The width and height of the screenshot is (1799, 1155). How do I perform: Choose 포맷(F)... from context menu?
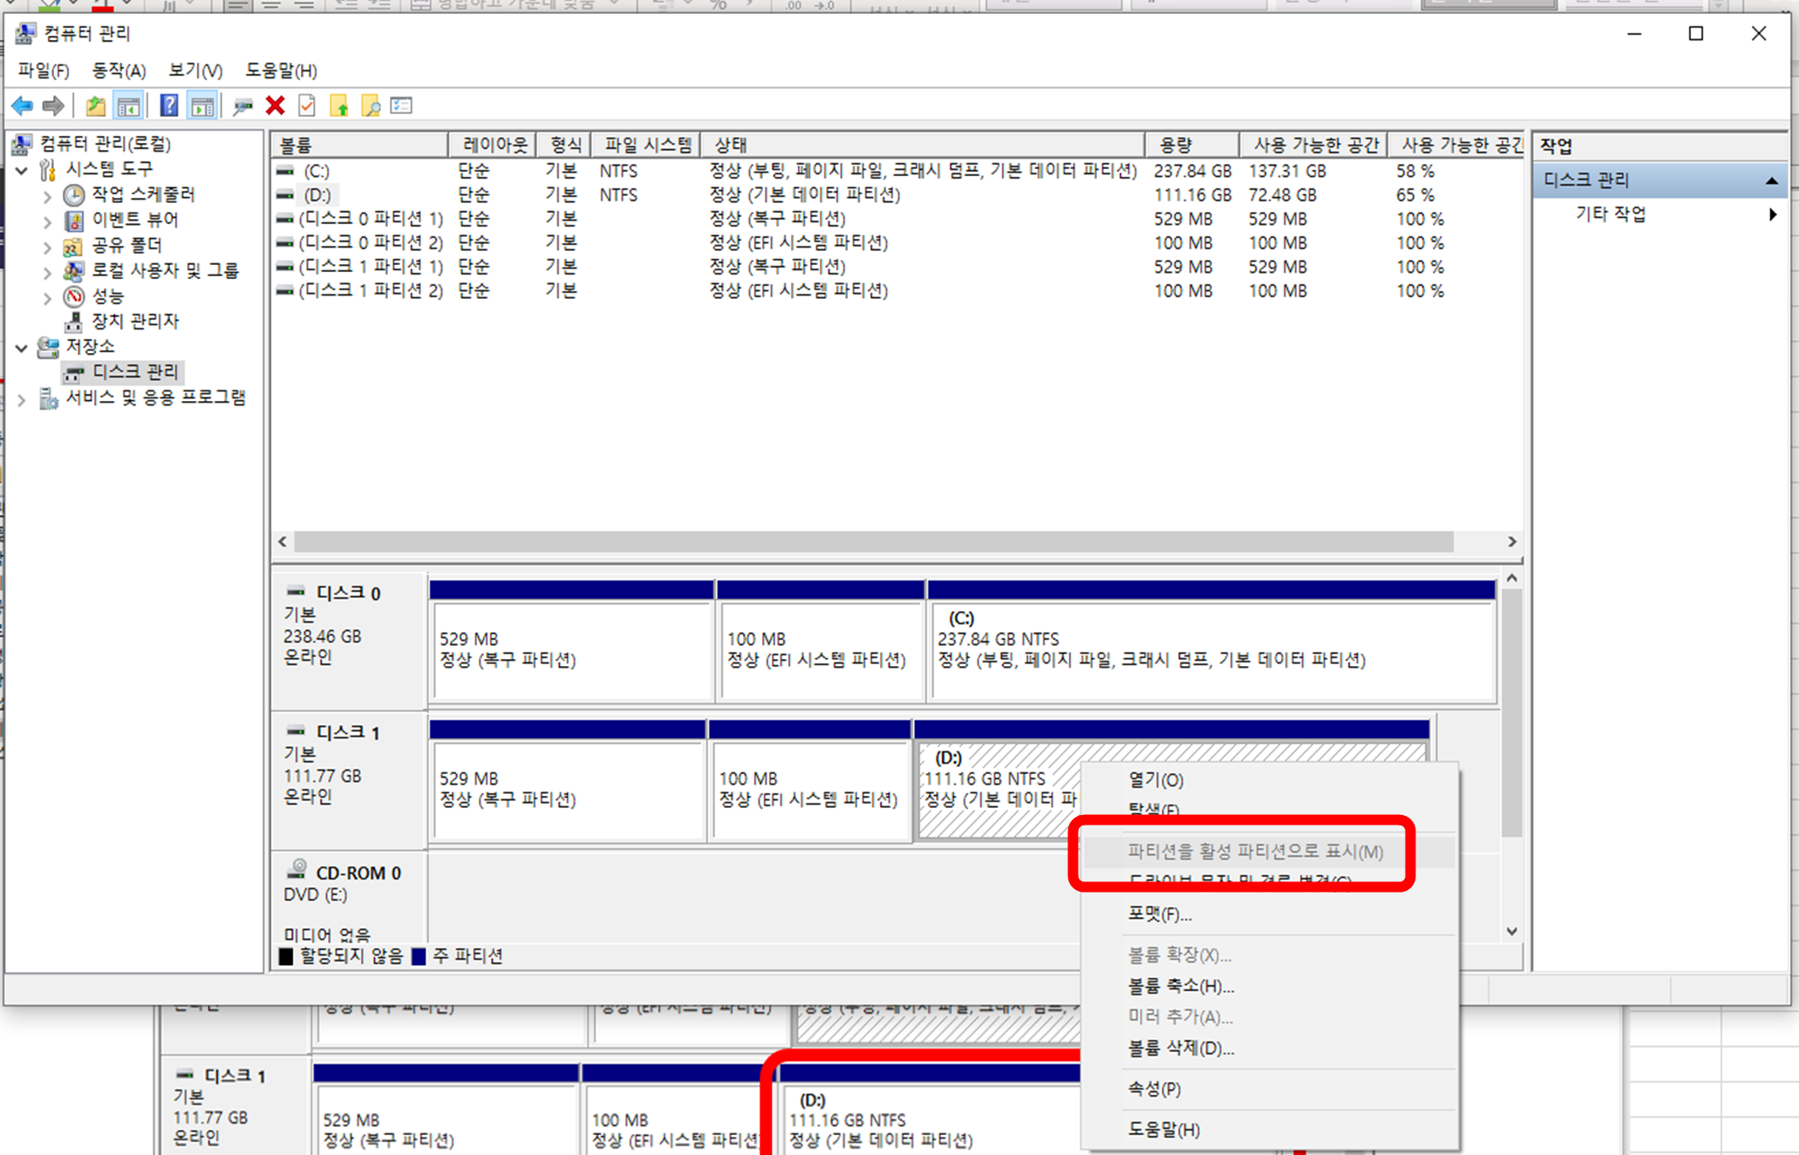1159,914
